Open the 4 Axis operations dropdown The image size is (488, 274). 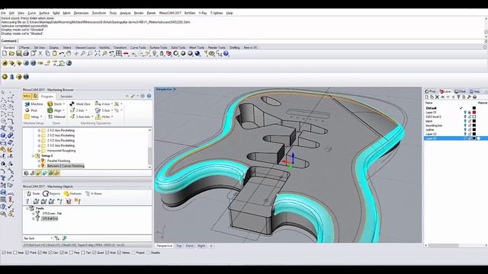[x=112, y=104]
